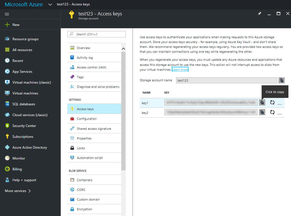Open the Activity log menu item
The width and height of the screenshot is (291, 216).
tap(94, 58)
